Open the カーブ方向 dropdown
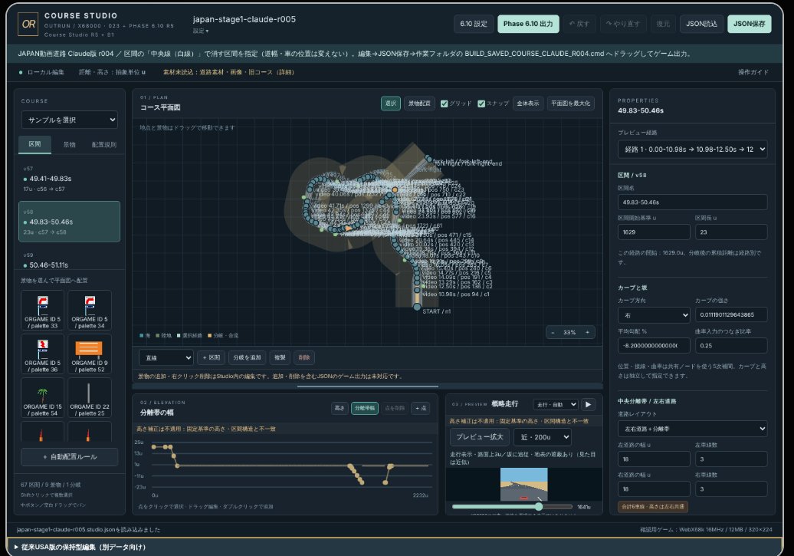The width and height of the screenshot is (794, 556). point(654,314)
